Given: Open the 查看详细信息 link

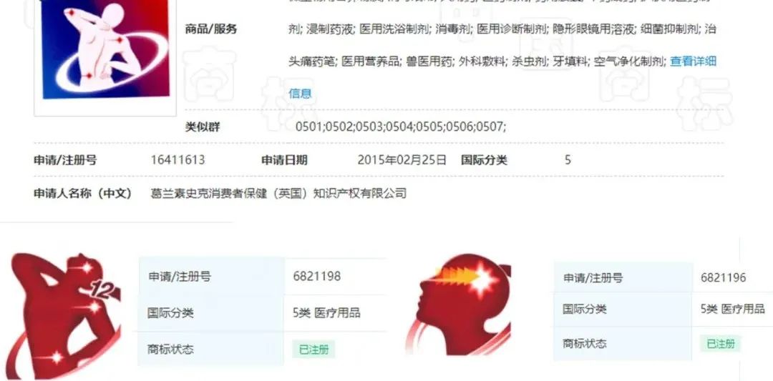Looking at the screenshot, I should (x=693, y=61).
